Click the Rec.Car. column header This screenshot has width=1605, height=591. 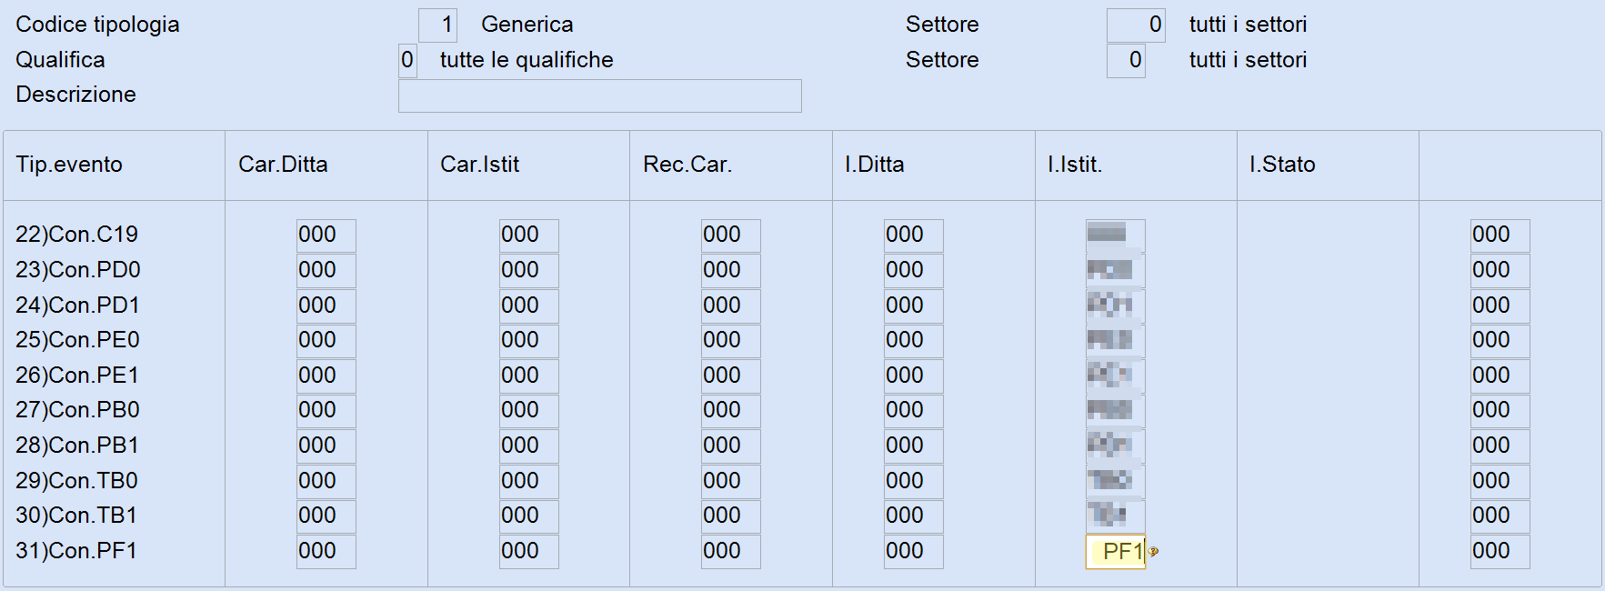(x=687, y=165)
